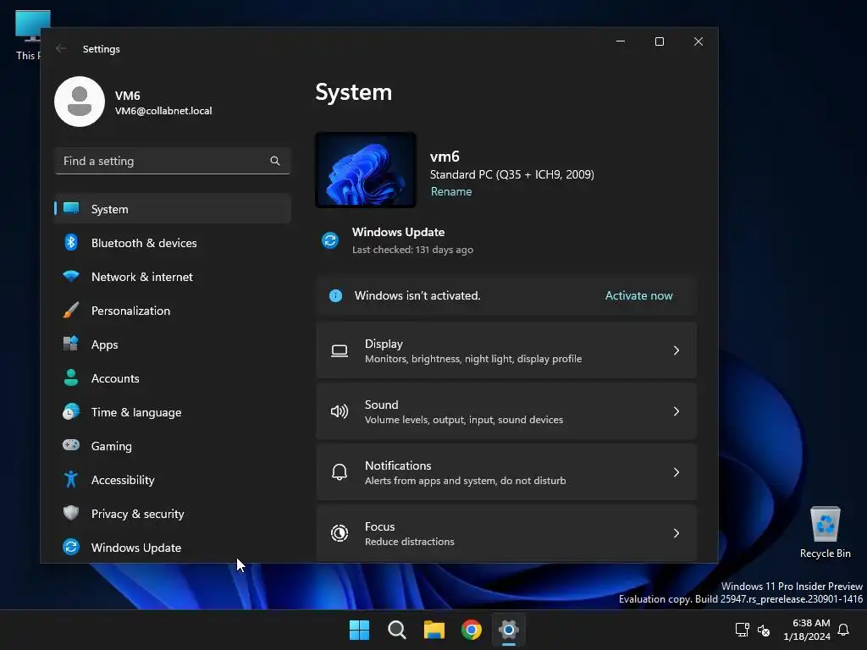
Task: Click the Display laptop icon
Action: pyautogui.click(x=340, y=351)
